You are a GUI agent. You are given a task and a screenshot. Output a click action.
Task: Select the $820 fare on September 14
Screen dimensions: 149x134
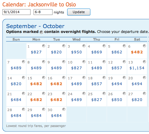(16, 84)
